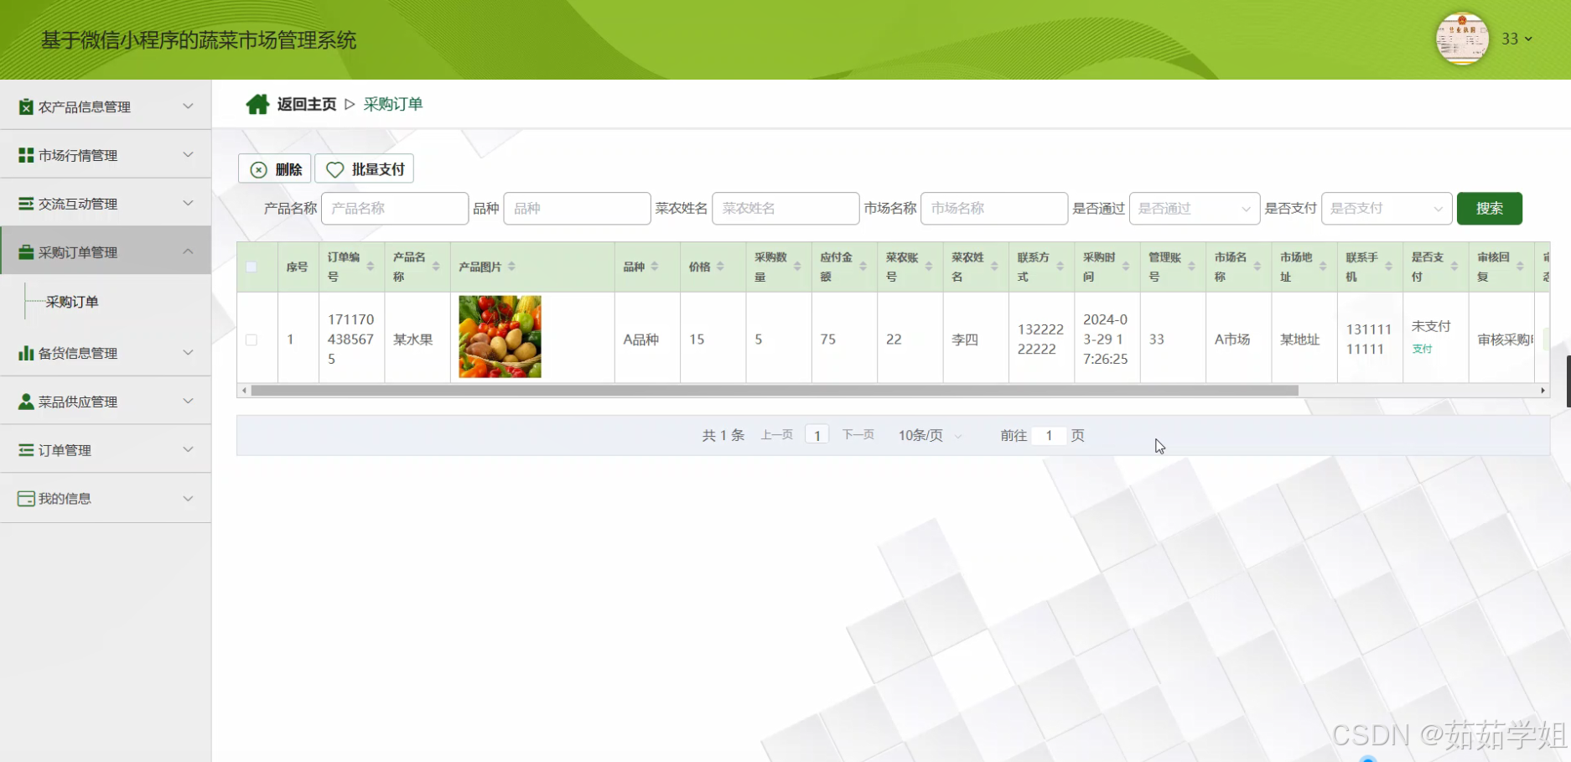Sort by 应付金额 column arrows
This screenshot has height=762, width=1571.
click(863, 267)
